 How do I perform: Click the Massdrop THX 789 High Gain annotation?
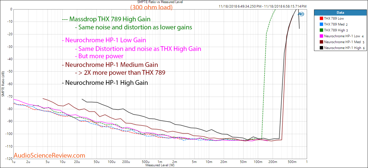(x=106, y=19)
